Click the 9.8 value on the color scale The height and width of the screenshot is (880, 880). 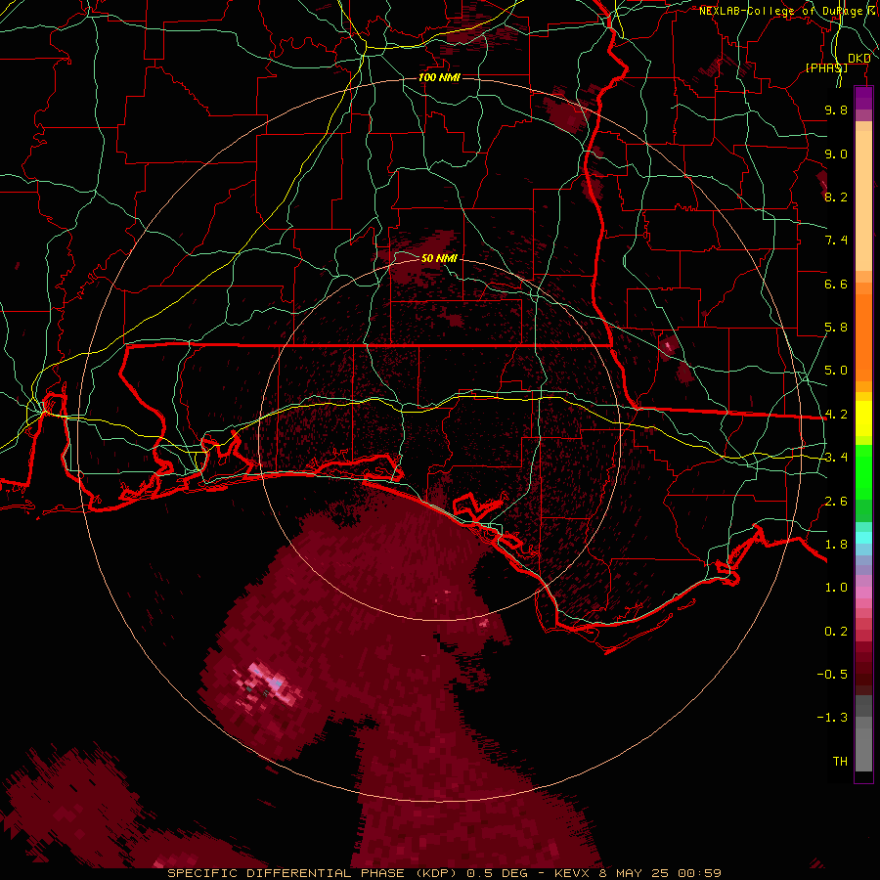[836, 110]
